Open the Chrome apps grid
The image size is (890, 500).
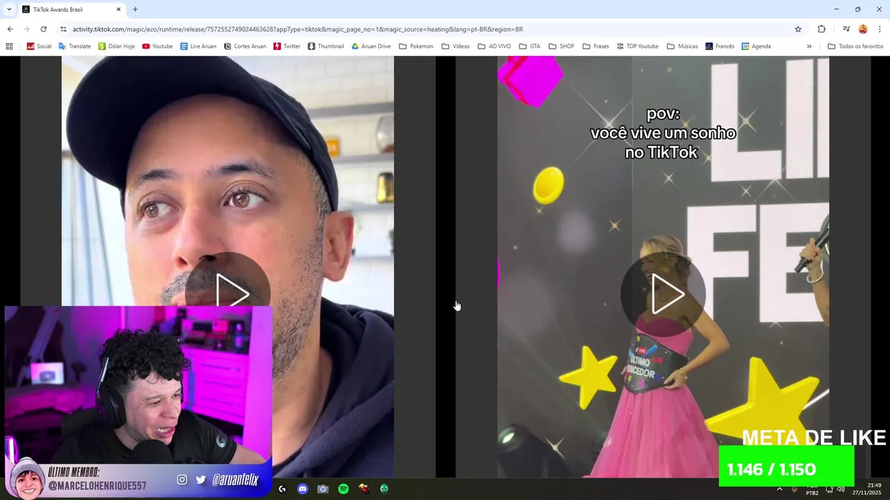tap(9, 47)
